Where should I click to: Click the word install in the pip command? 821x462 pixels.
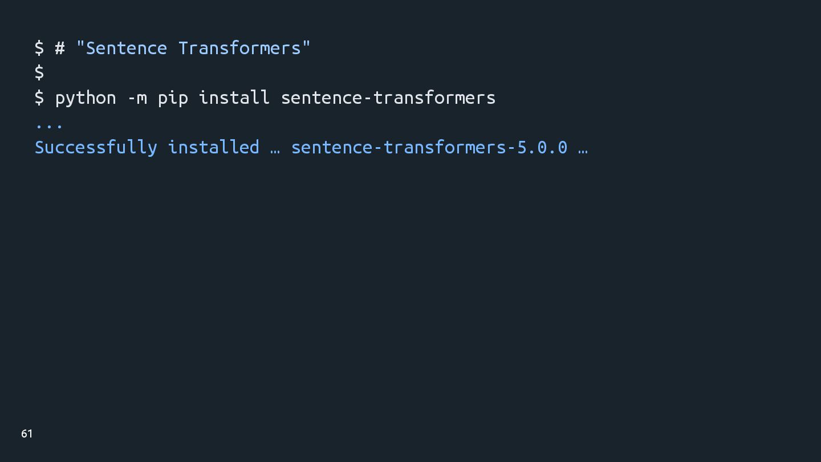[x=234, y=98]
